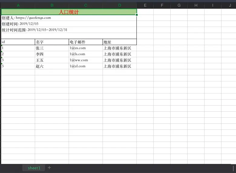This screenshot has width=236, height=173.
Task: Select the address cell in 李四's row
Action: coord(120,54)
